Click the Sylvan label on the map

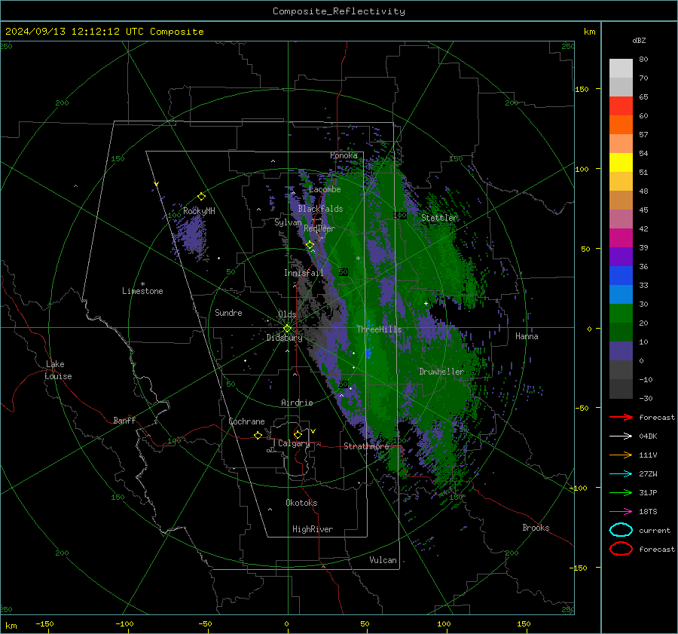tap(288, 222)
